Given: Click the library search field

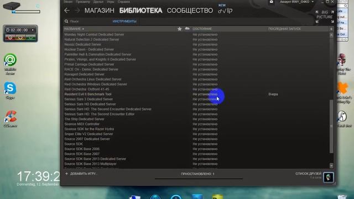Looking at the screenshot, I should [x=88, y=21].
